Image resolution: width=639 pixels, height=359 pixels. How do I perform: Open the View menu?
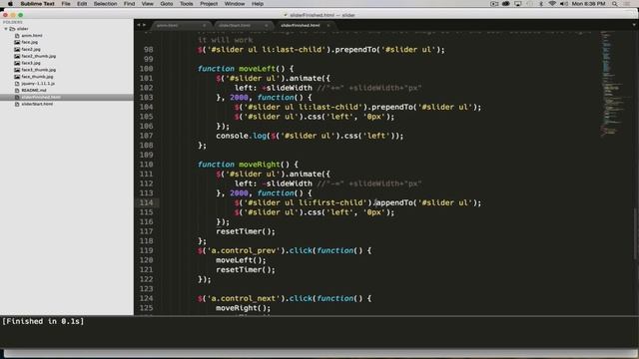pyautogui.click(x=147, y=4)
